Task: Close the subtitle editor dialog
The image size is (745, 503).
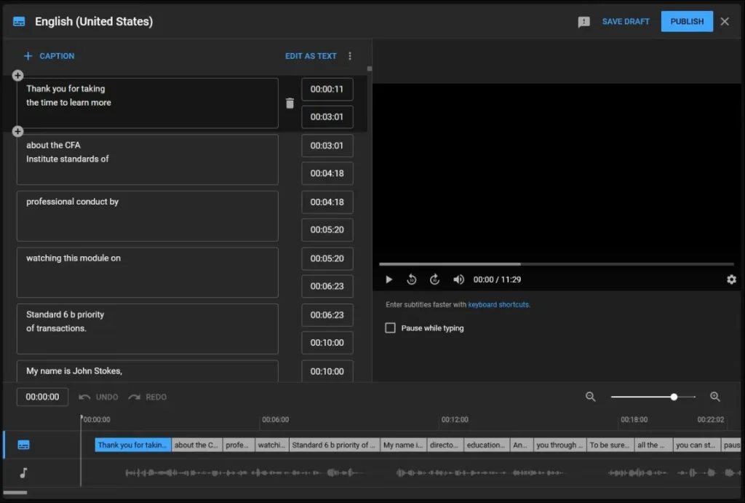Action: (725, 21)
